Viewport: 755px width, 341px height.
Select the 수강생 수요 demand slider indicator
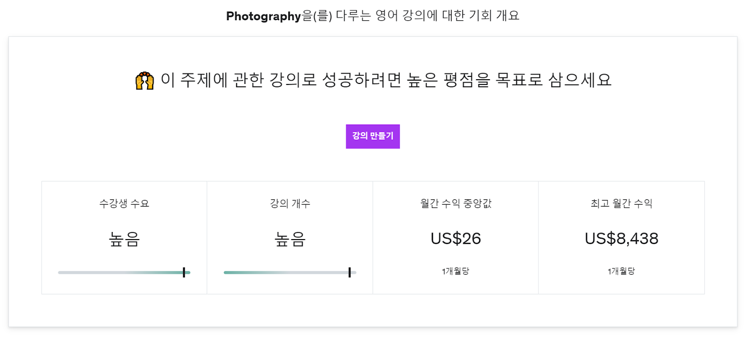[x=184, y=272]
